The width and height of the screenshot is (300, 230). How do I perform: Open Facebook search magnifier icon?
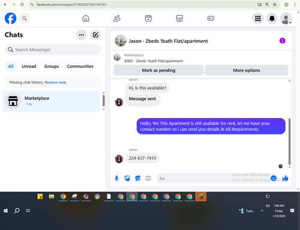pyautogui.click(x=25, y=19)
